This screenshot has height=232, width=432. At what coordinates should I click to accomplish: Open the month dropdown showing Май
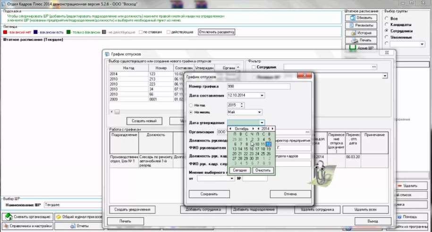259,112
